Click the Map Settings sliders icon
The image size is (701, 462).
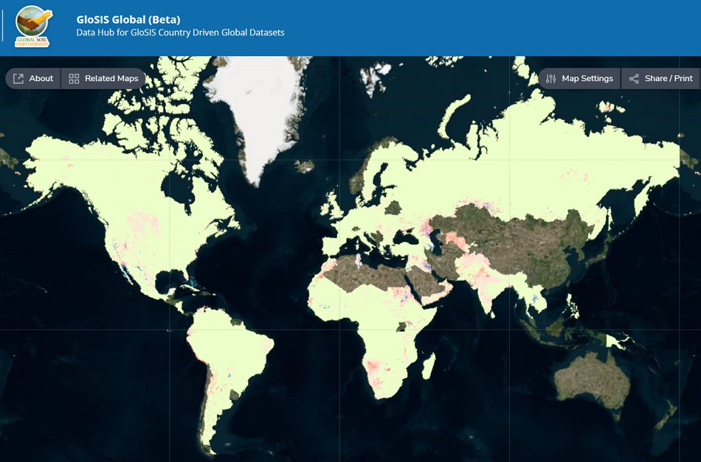pyautogui.click(x=550, y=79)
